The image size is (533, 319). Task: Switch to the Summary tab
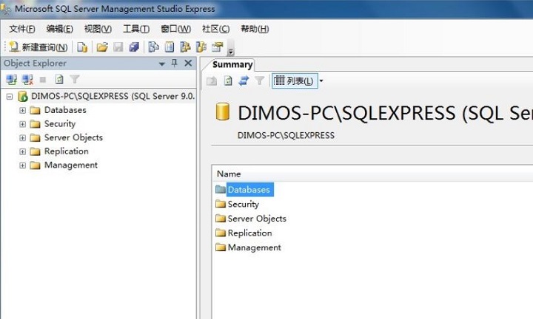(x=232, y=64)
